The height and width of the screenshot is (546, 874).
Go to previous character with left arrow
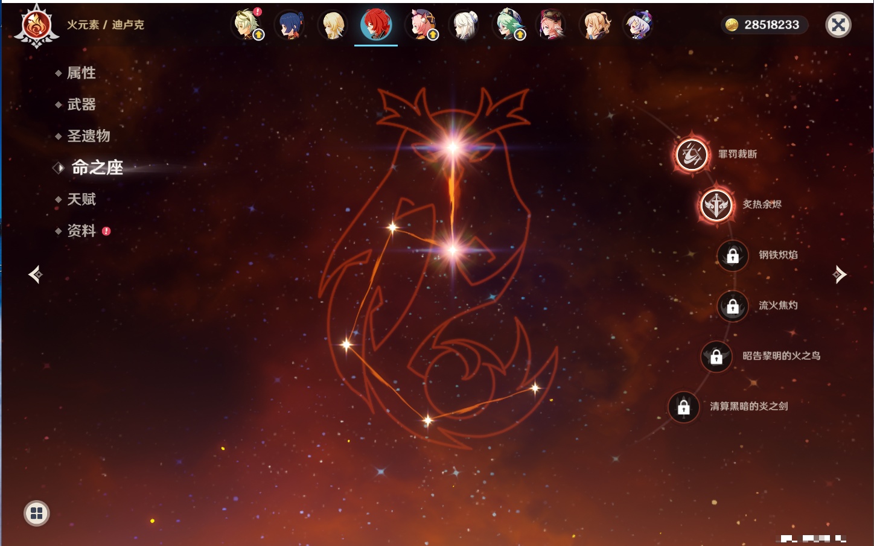click(36, 275)
